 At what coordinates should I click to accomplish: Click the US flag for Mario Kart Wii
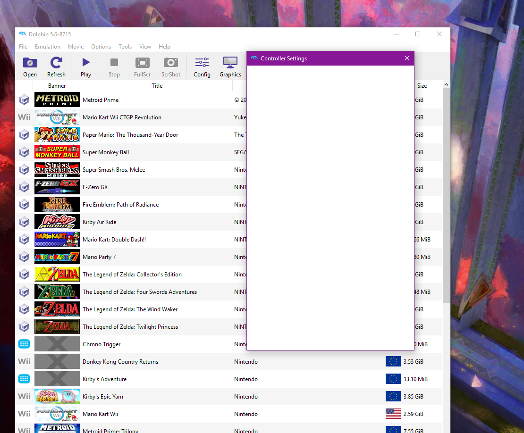coord(393,414)
